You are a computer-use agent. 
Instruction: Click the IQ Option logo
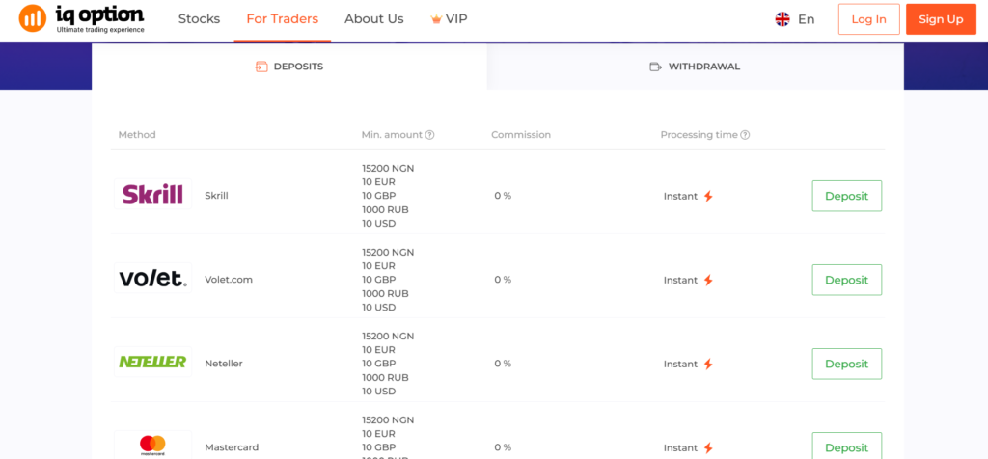pyautogui.click(x=82, y=19)
